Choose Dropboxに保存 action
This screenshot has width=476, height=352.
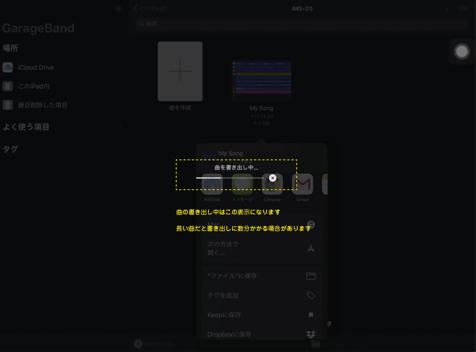click(x=262, y=334)
